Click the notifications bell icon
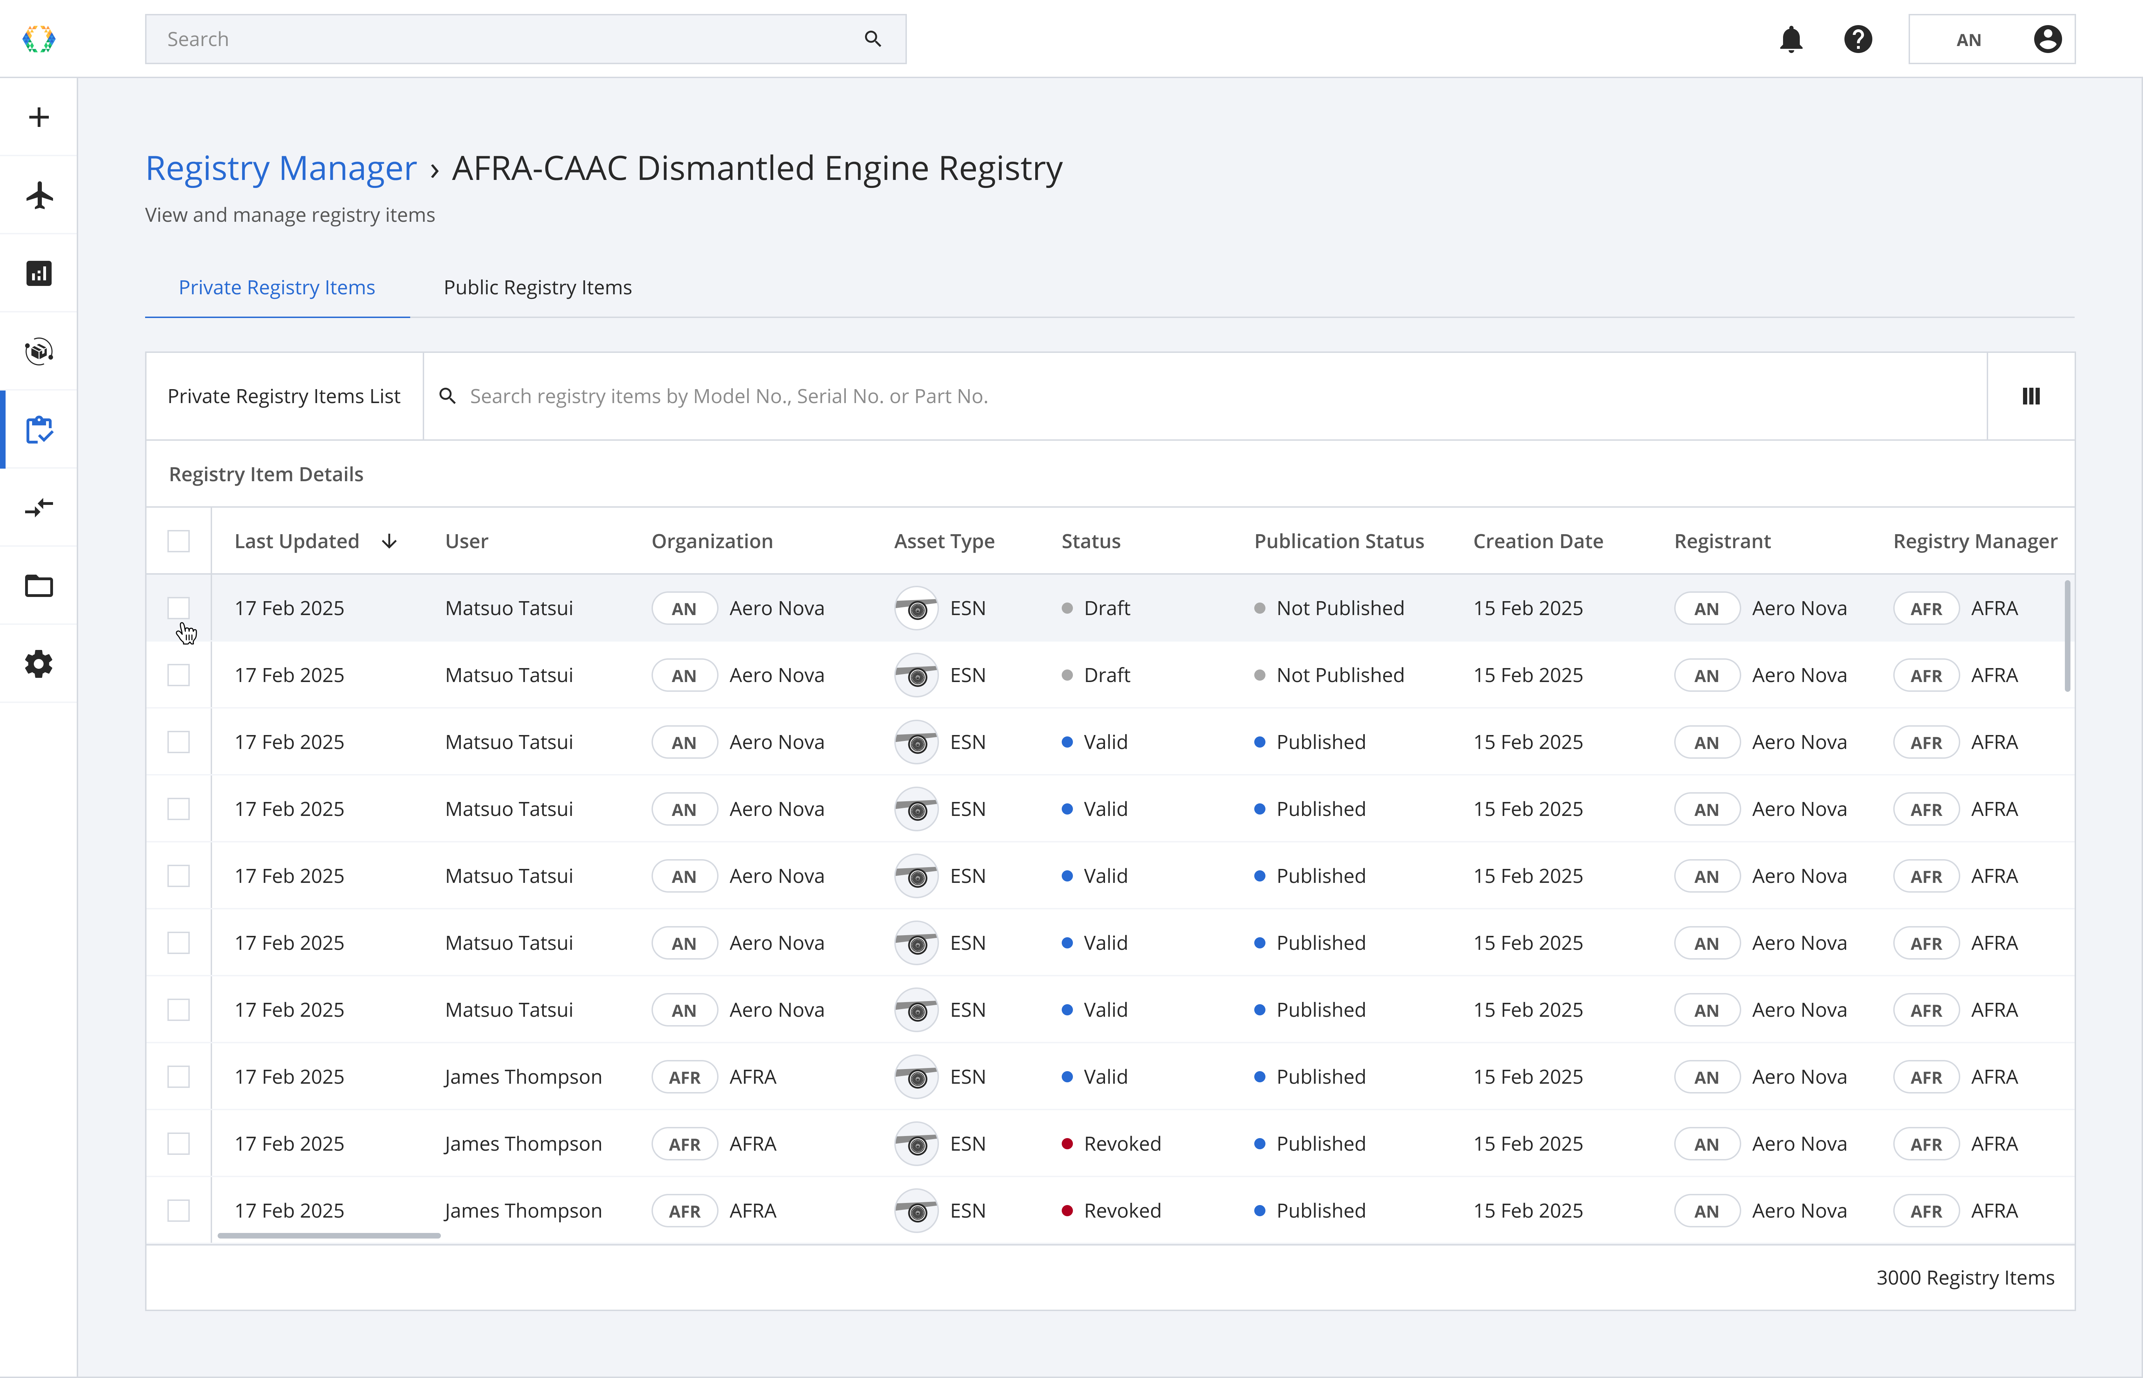Screen dimensions: 2143x1378 1790,39
